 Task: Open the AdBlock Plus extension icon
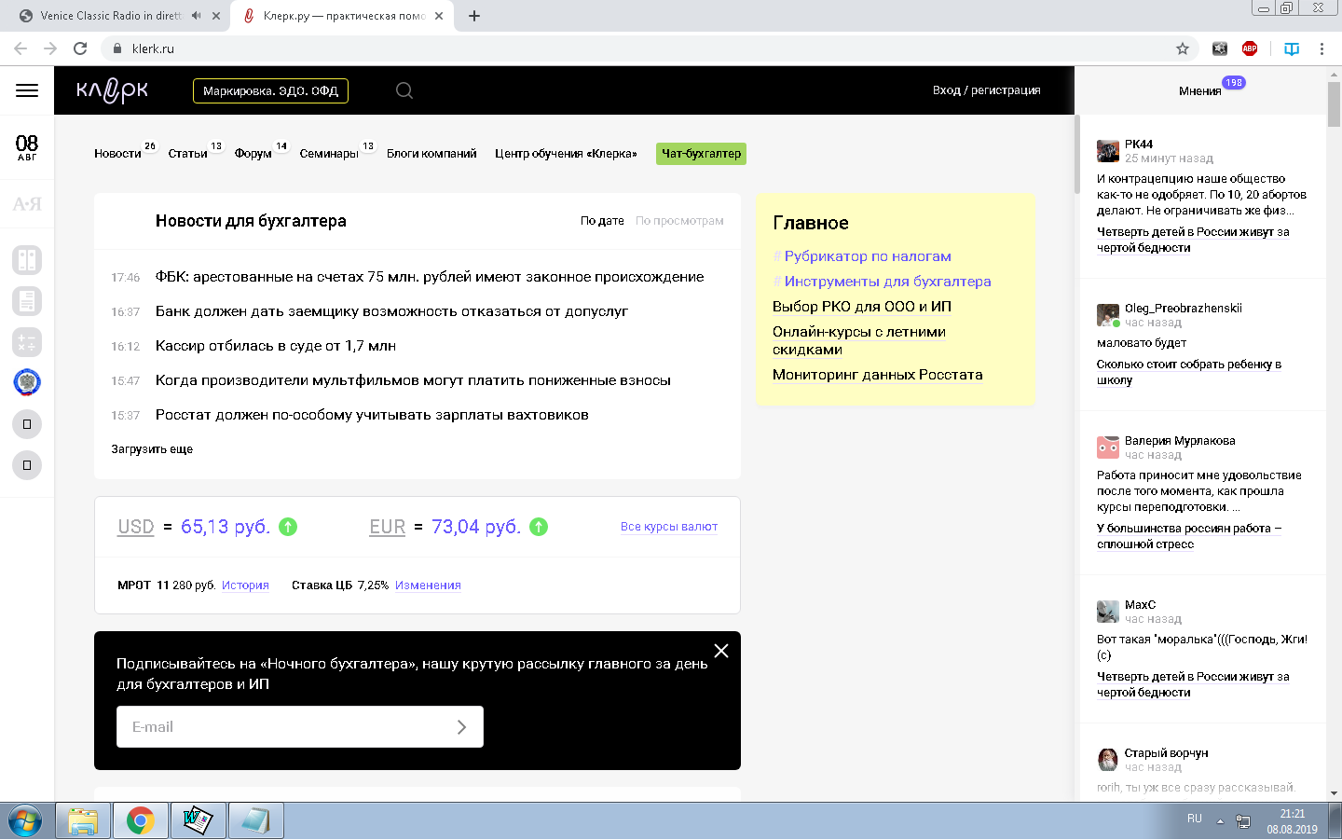tap(1250, 48)
